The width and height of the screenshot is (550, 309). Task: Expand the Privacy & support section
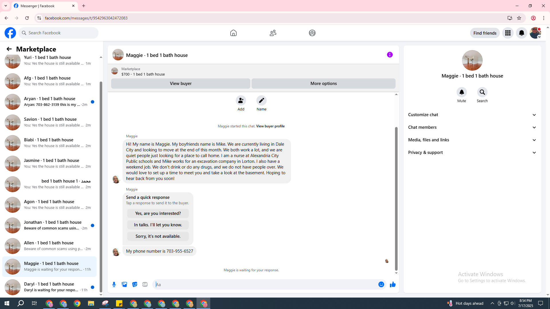[x=472, y=152]
